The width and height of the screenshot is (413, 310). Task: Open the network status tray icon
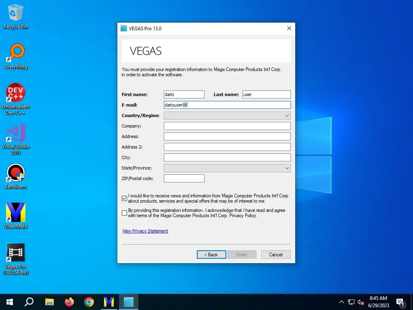[x=351, y=302]
